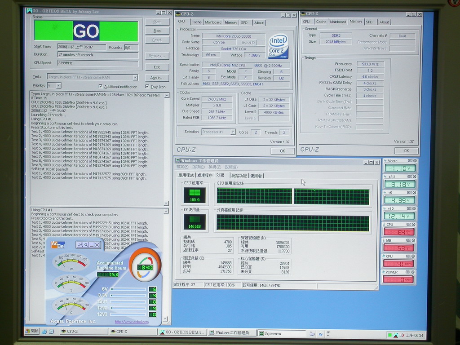The width and height of the screenshot is (460, 345).
Task: Open 網路功能 tab in Task Manager
Action: click(x=239, y=176)
